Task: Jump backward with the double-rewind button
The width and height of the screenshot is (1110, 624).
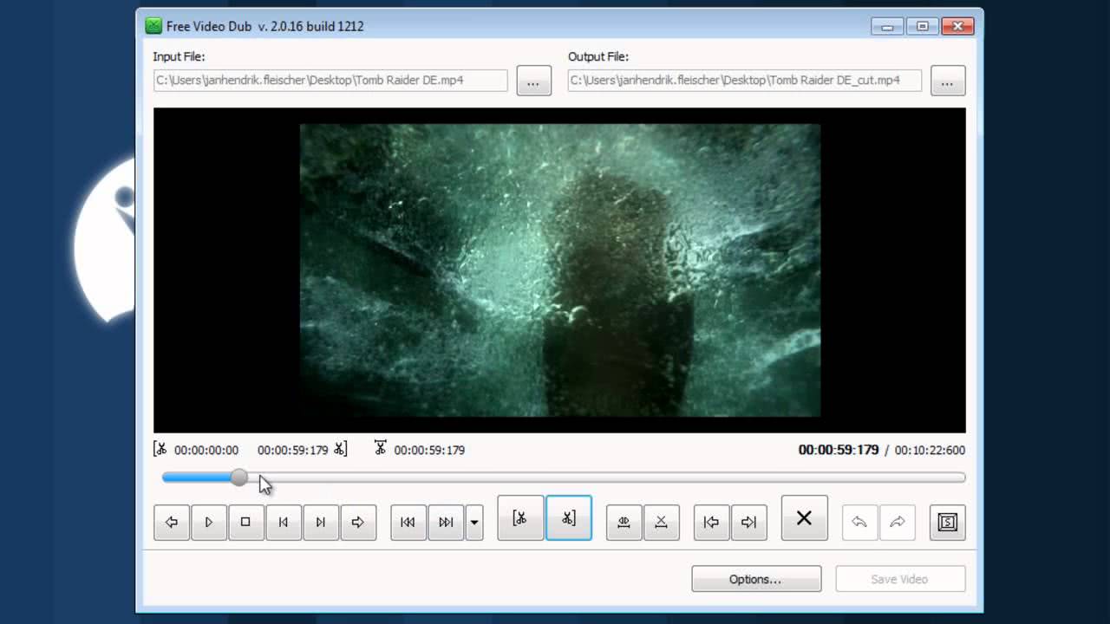Action: click(x=408, y=522)
